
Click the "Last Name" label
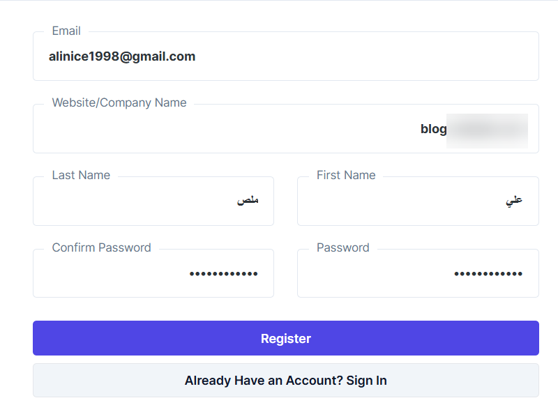pos(81,175)
